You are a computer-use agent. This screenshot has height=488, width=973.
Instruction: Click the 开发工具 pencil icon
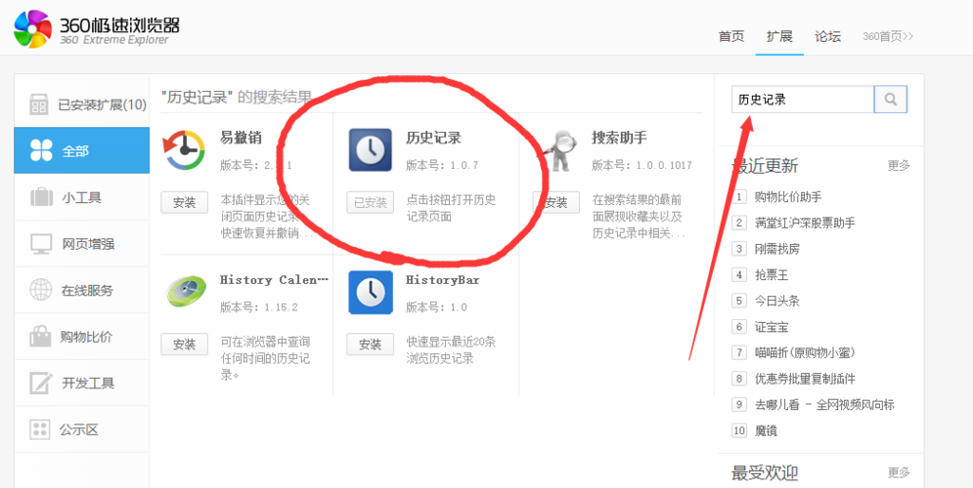(40, 383)
